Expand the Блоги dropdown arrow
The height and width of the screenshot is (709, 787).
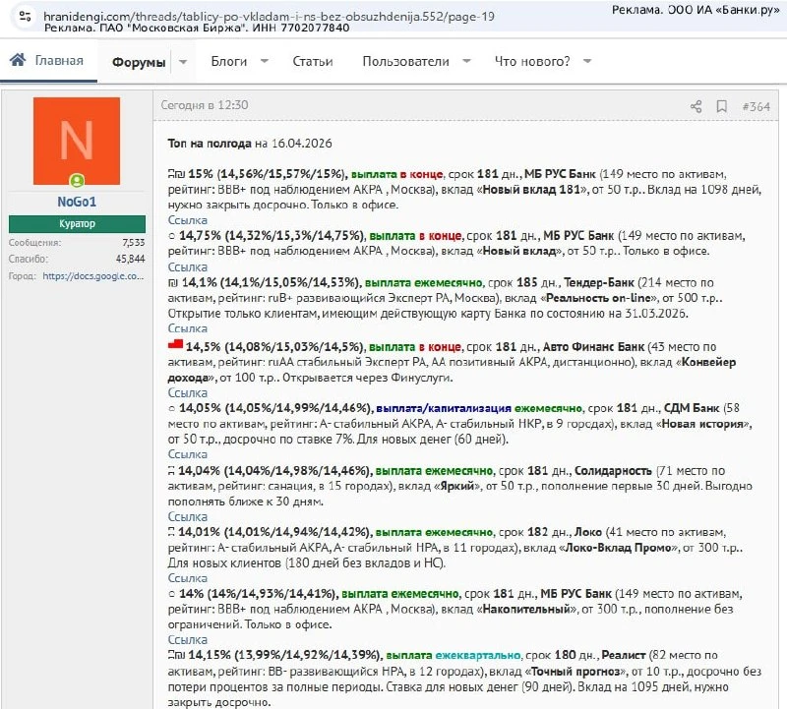pos(265,61)
